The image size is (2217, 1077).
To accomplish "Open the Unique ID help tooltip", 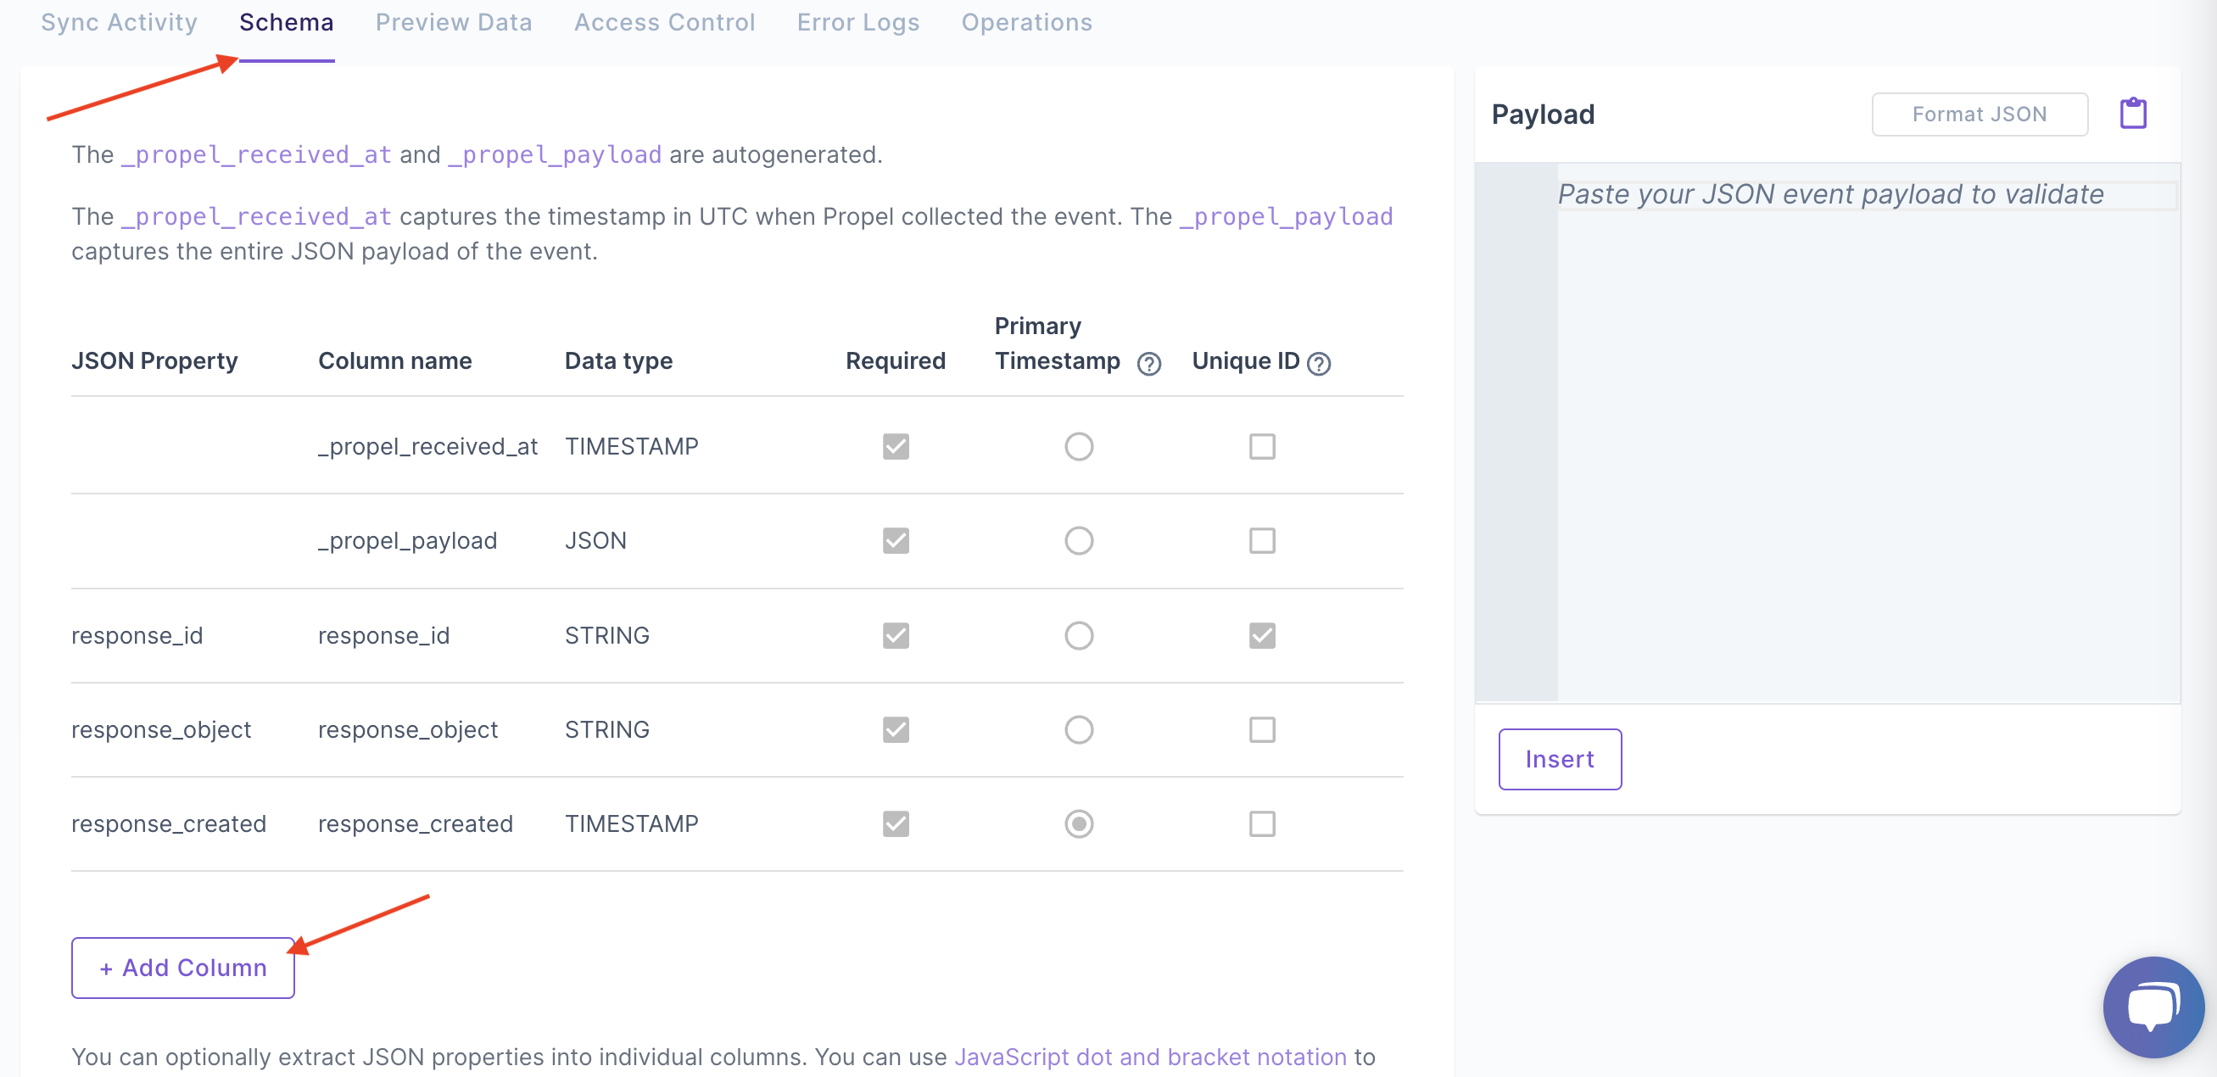I will click(1319, 363).
